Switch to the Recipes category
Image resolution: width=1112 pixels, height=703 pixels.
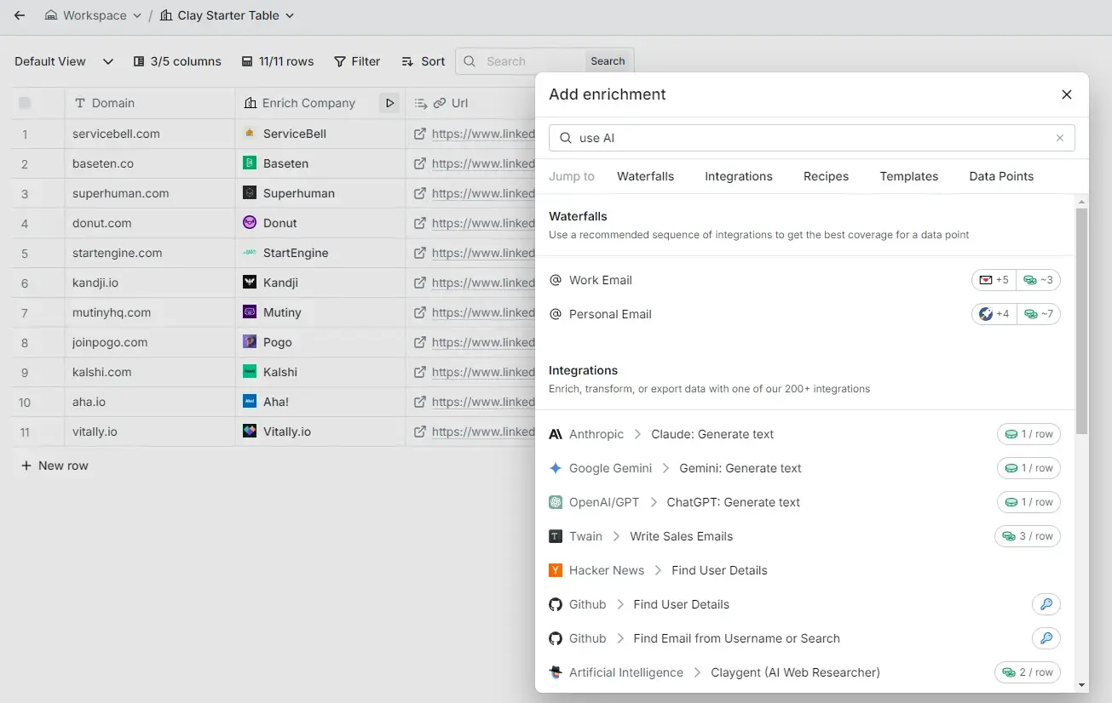click(x=825, y=175)
